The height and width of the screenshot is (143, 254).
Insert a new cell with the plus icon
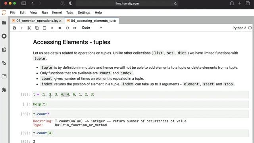22,28
